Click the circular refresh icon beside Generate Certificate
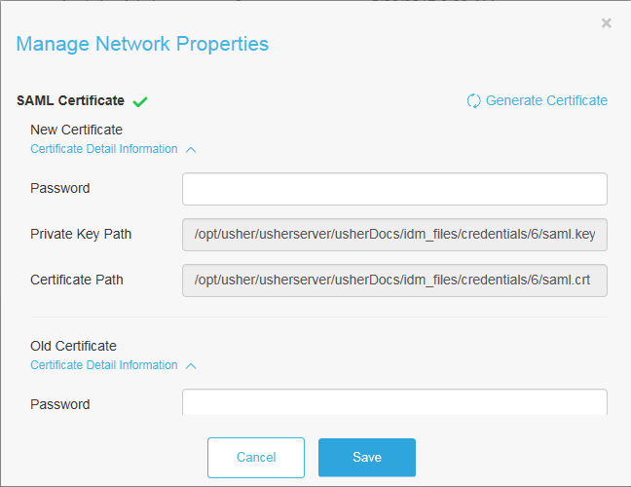The height and width of the screenshot is (487, 631). 473,100
